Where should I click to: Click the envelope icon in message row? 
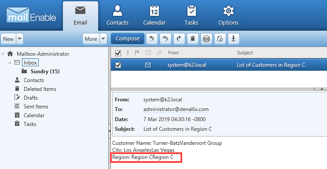(x=148, y=65)
